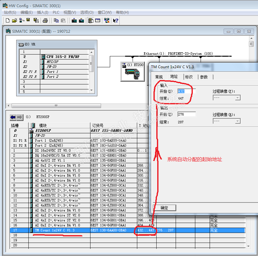Click the Open online station toolbar icon

click(x=22, y=21)
